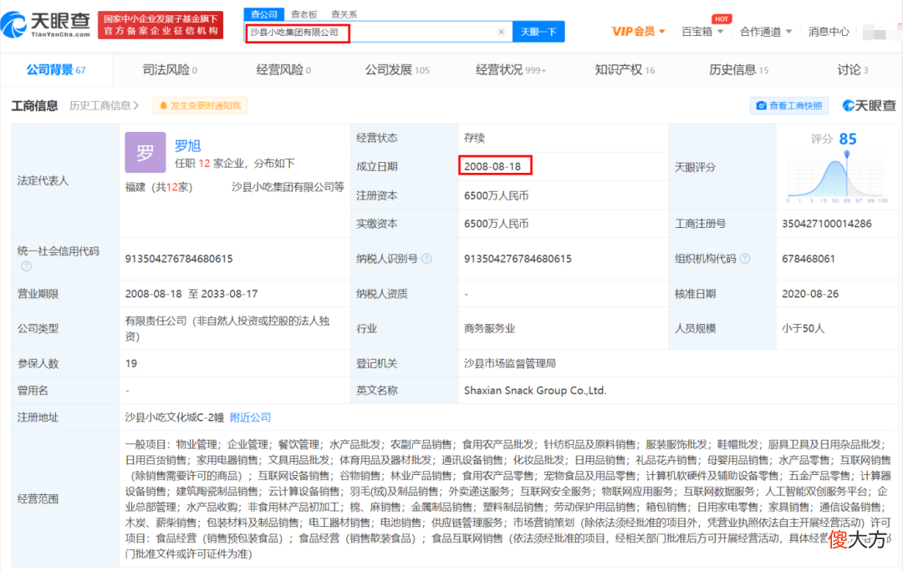The image size is (903, 571).
Task: Click 查看工商快照 camera button
Action: click(789, 106)
